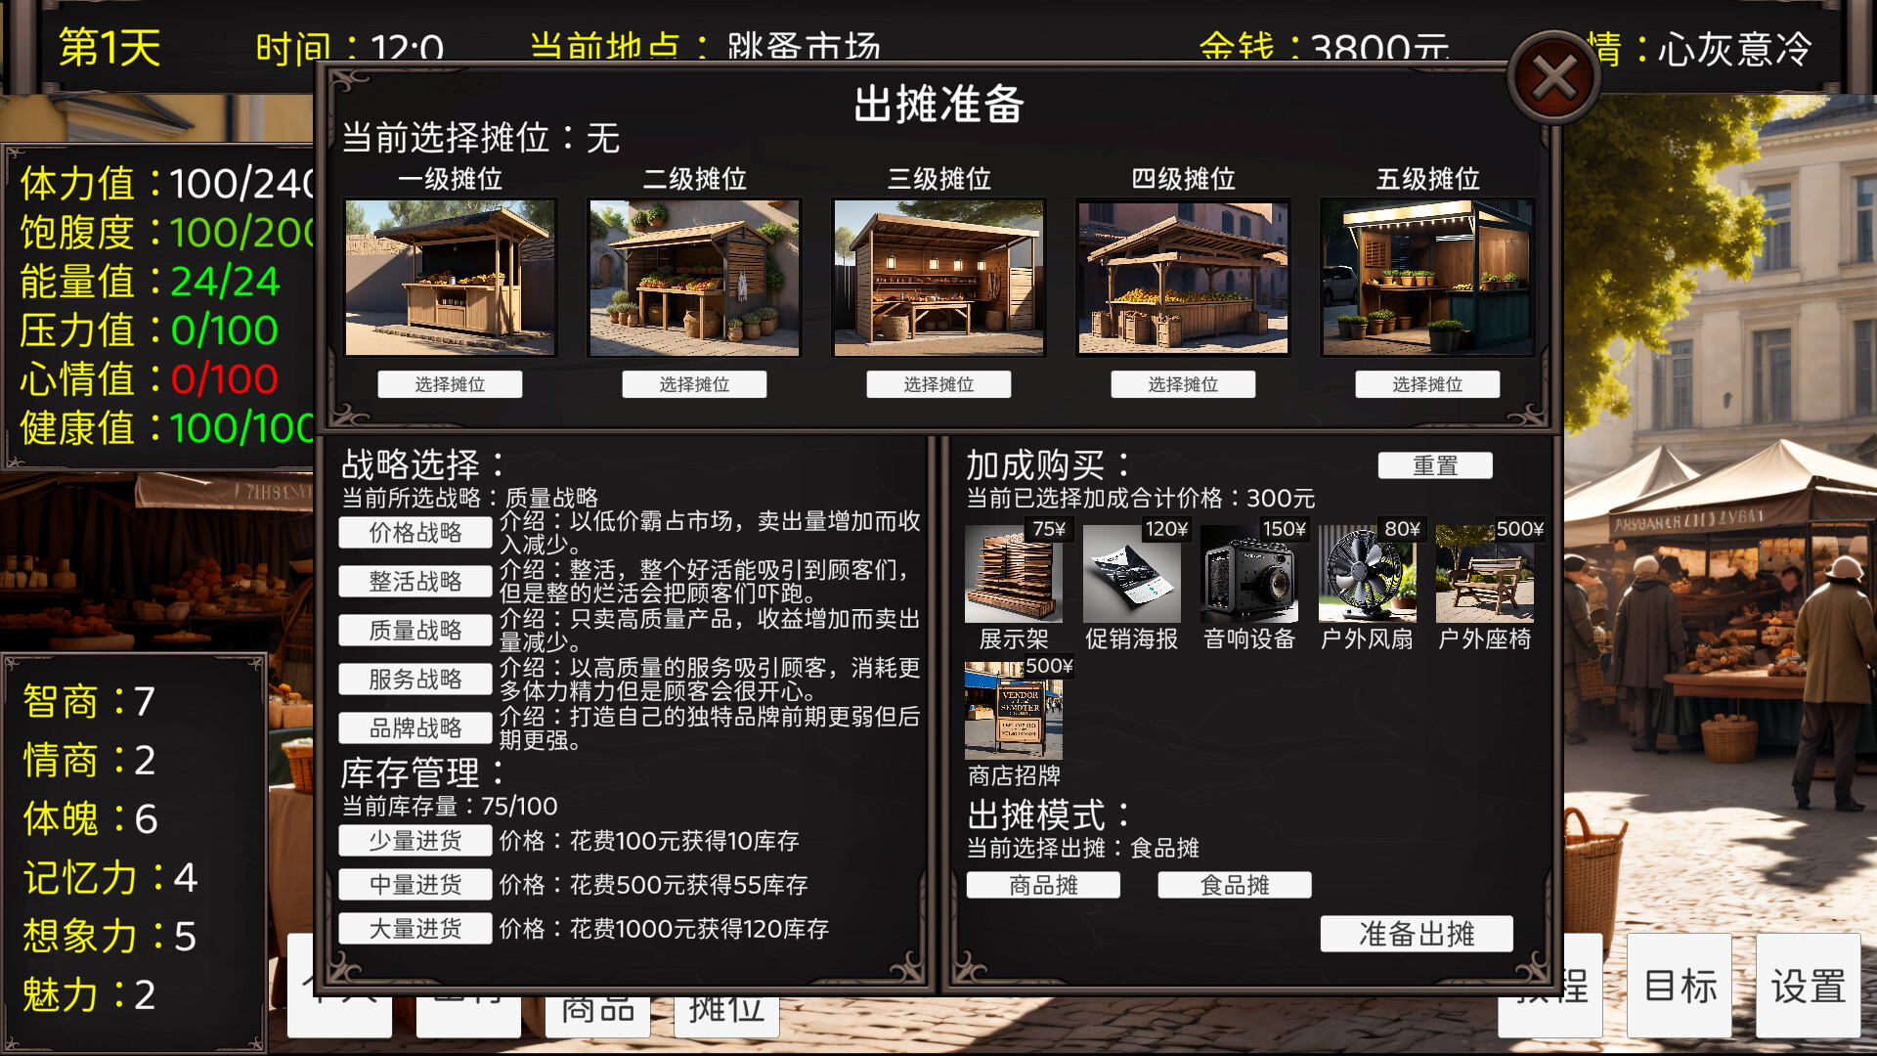Image resolution: width=1877 pixels, height=1056 pixels.
Task: Select the shop signboard (商店招牌) icon
Action: 1013,712
